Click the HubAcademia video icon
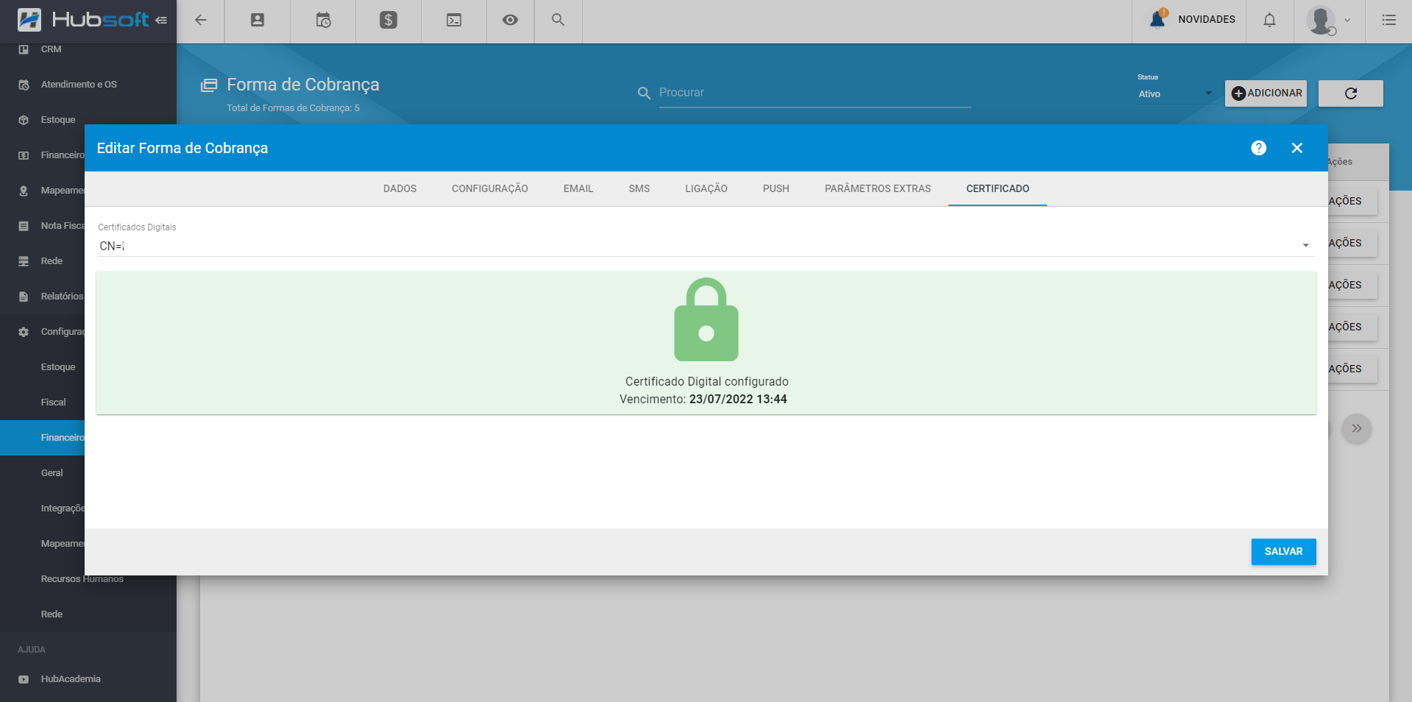The width and height of the screenshot is (1412, 702). (24, 679)
